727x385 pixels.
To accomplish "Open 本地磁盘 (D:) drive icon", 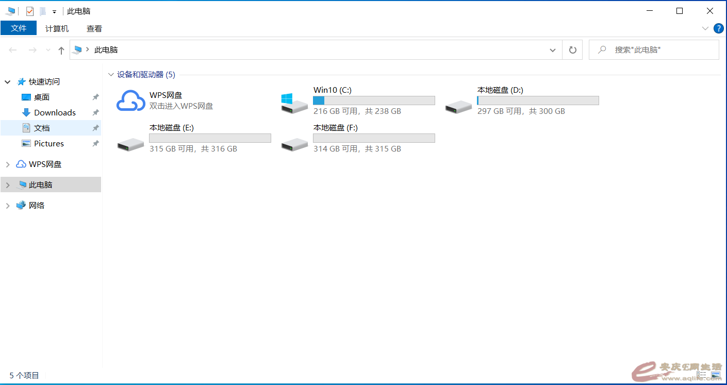I will (458, 106).
